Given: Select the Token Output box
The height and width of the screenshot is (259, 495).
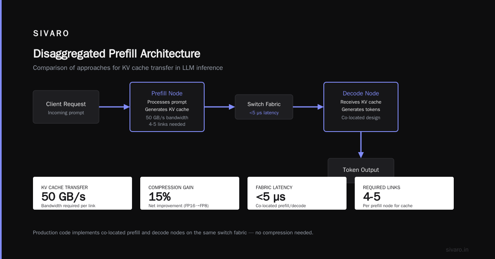Looking at the screenshot, I should 361,168.
